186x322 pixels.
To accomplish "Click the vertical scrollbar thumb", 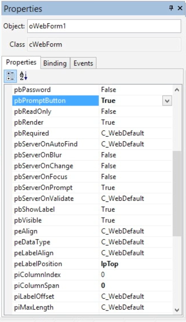I will pyautogui.click(x=177, y=195).
